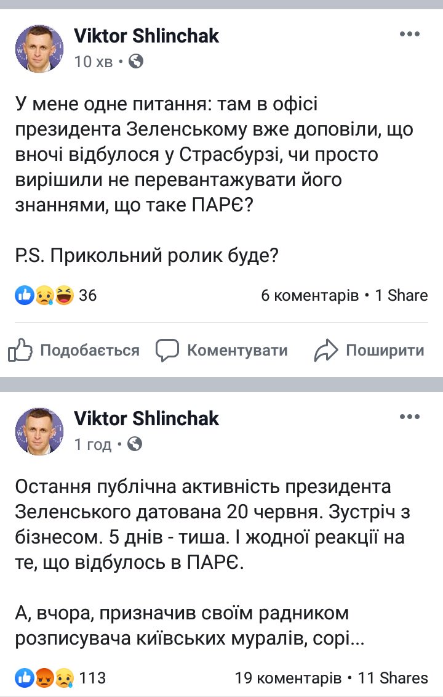The image size is (443, 697).
Task: Click the 1 Share count
Action: tap(401, 296)
